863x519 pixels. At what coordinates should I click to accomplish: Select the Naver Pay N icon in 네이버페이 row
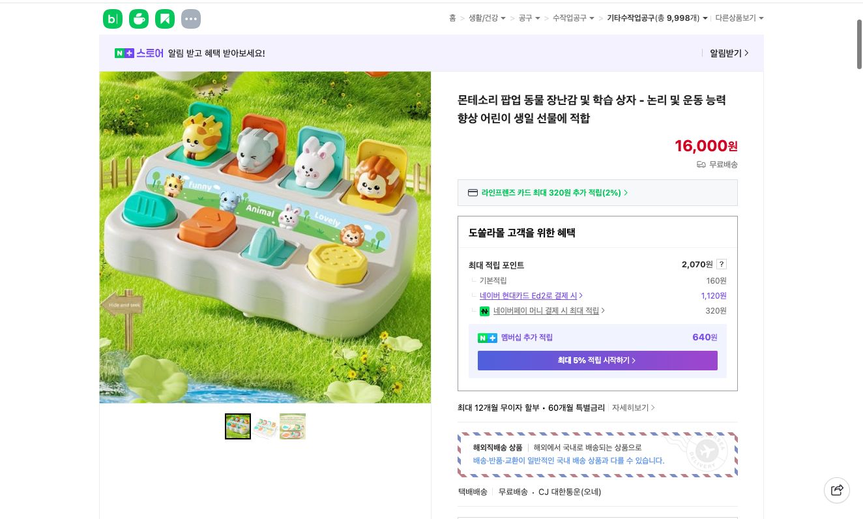[485, 311]
